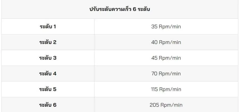The image size is (240, 112).
Task: Select the ระดับ 3 label cell
Action: (x=48, y=58)
